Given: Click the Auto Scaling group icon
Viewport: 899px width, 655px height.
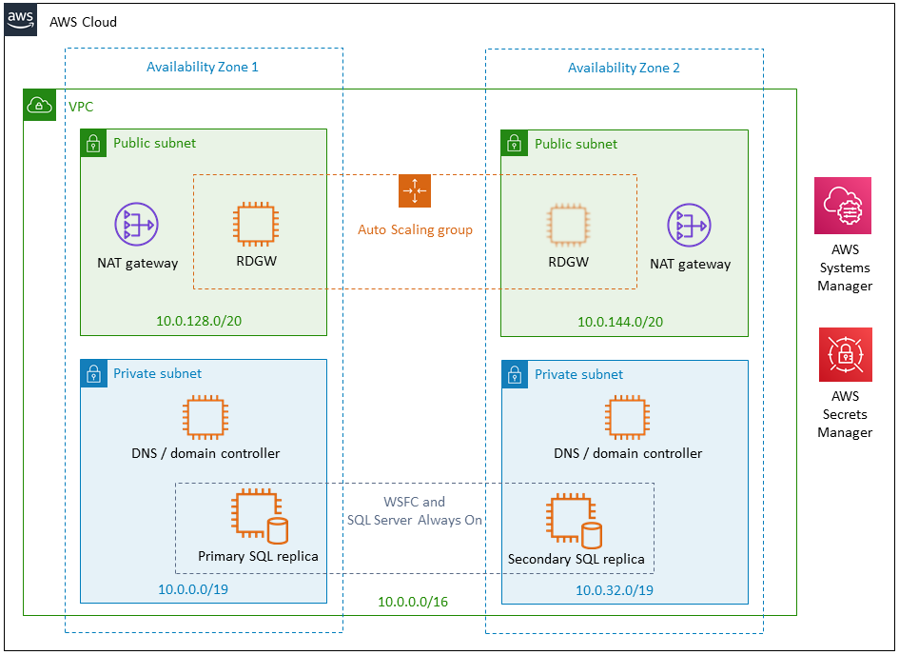Looking at the screenshot, I should tap(415, 191).
